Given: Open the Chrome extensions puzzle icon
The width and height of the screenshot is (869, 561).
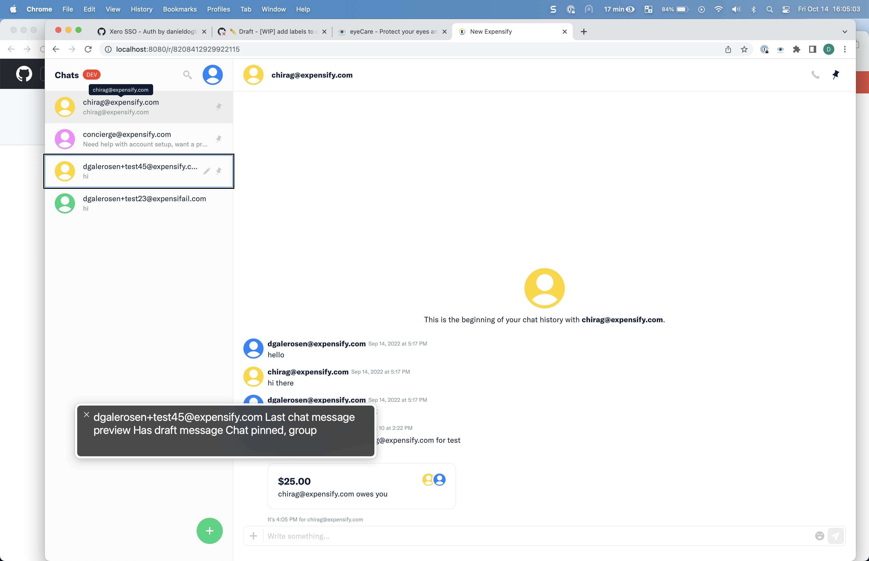Looking at the screenshot, I should [x=796, y=49].
